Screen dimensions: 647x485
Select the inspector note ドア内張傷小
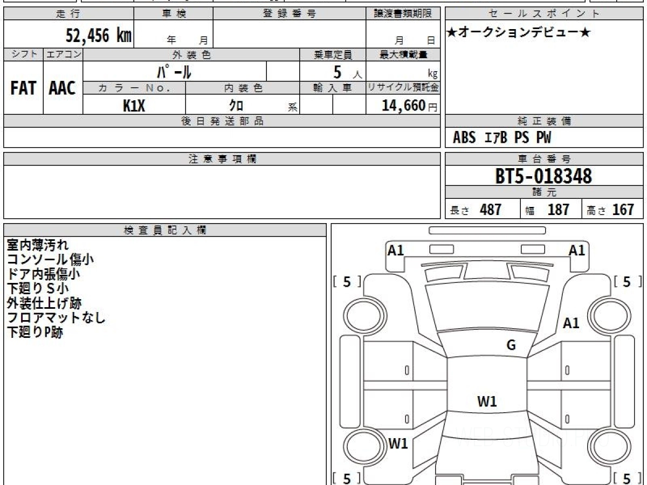(44, 274)
